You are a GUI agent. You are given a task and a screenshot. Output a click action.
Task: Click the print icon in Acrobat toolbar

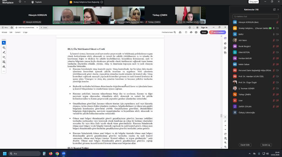[x=196, y=32]
